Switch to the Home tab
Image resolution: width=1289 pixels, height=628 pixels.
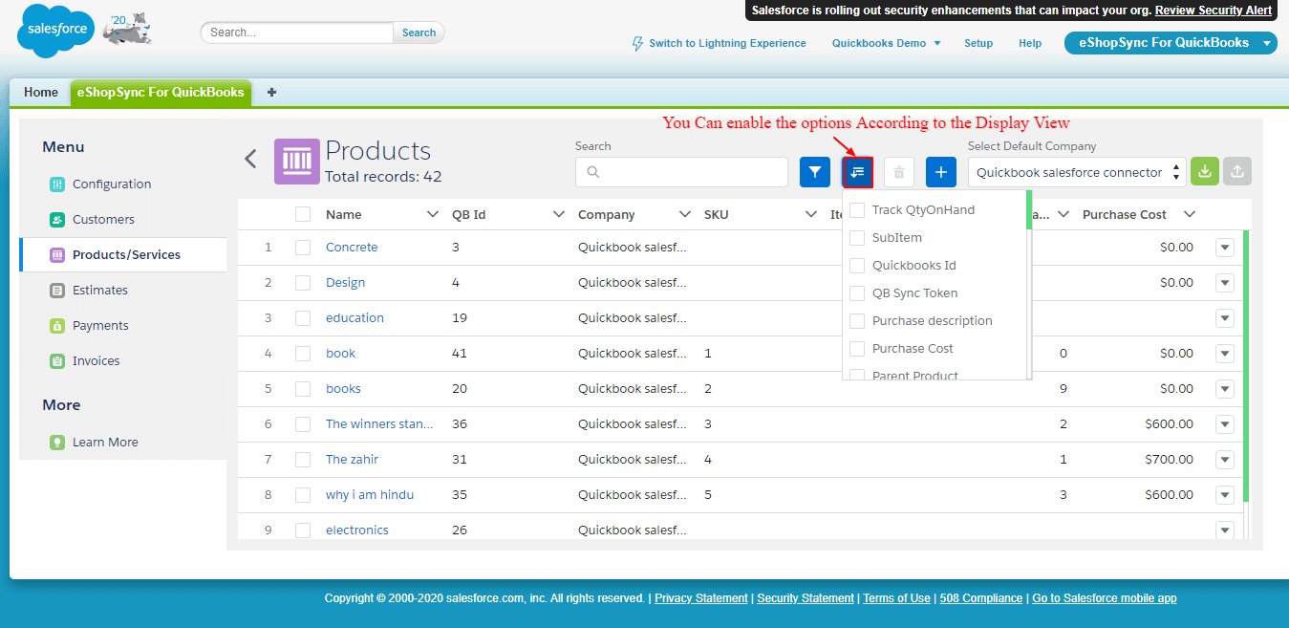41,93
